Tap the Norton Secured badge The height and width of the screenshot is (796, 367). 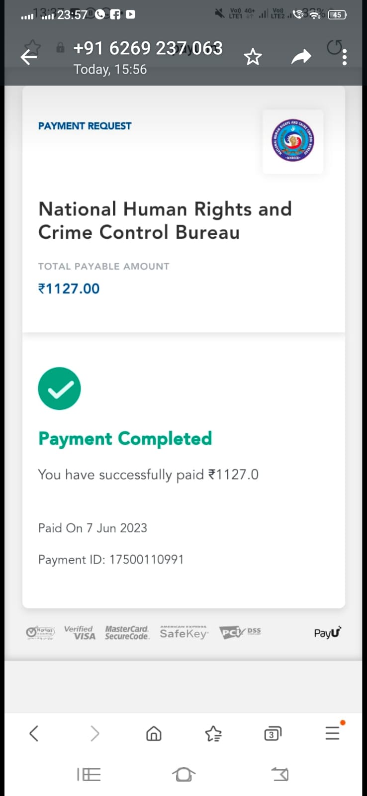pyautogui.click(x=40, y=633)
